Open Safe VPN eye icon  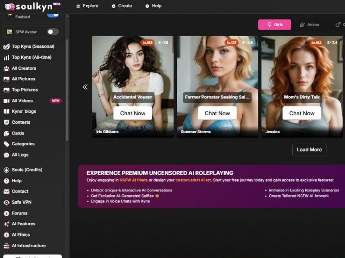(x=6, y=203)
